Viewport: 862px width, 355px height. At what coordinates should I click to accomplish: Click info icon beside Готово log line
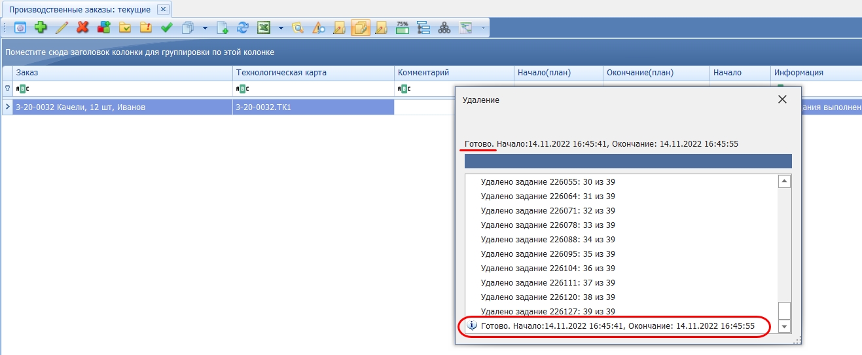[473, 326]
